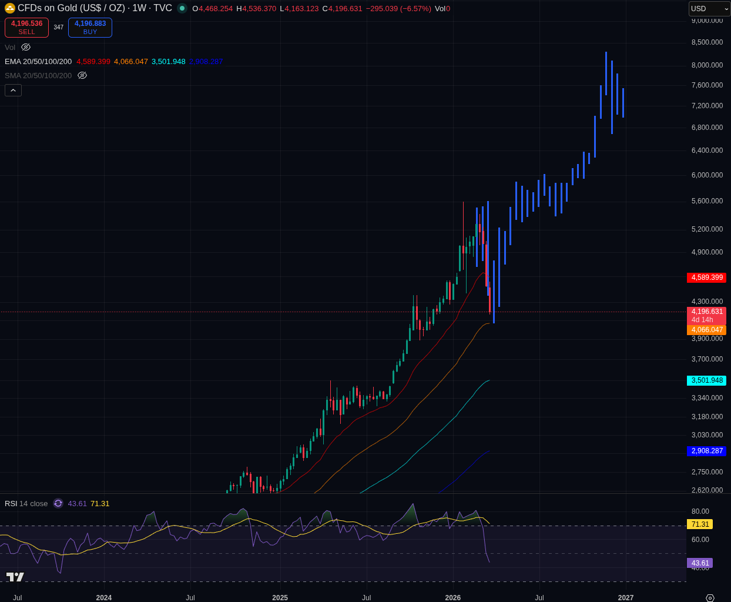Click the 6,800.000 price axis label

(707, 128)
